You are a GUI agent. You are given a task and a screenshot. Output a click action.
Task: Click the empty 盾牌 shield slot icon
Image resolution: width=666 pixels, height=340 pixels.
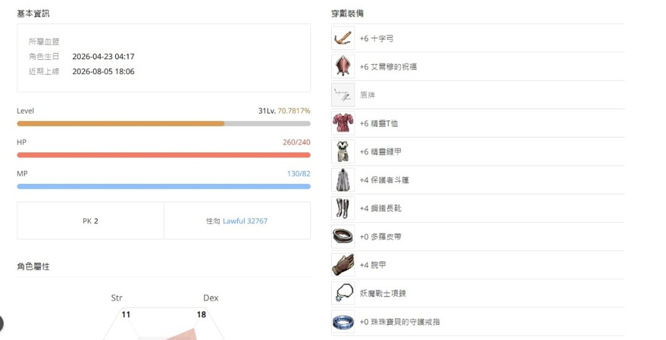(343, 95)
